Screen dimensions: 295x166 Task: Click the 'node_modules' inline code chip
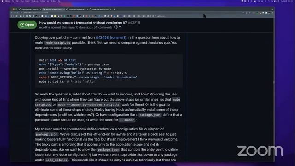56,160
